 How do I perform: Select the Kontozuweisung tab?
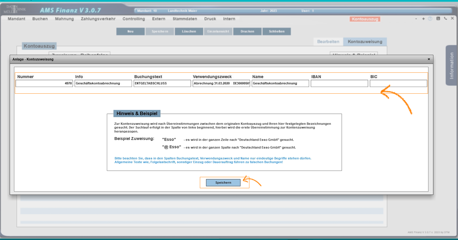pos(365,42)
